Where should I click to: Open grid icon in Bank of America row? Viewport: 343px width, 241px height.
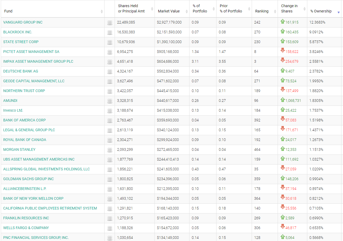[110, 121]
